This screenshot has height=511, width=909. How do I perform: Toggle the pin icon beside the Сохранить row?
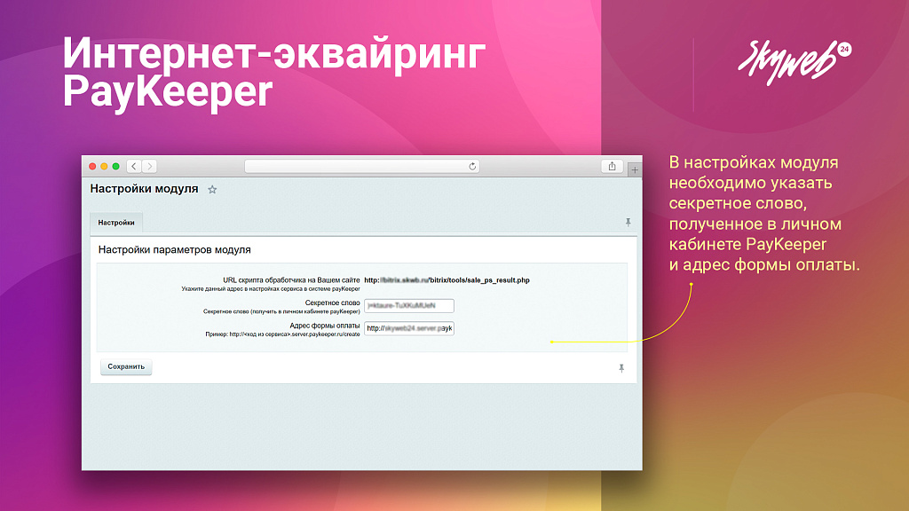[621, 366]
